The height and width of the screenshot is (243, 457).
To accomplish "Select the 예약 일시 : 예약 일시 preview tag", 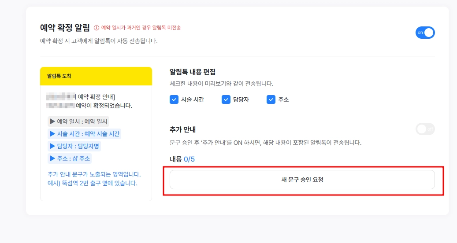I will (78, 121).
